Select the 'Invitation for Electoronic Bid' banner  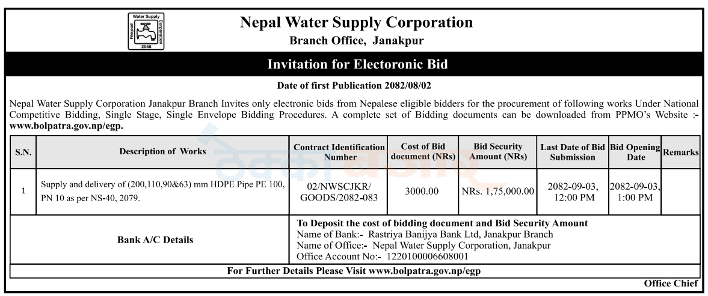(x=357, y=64)
